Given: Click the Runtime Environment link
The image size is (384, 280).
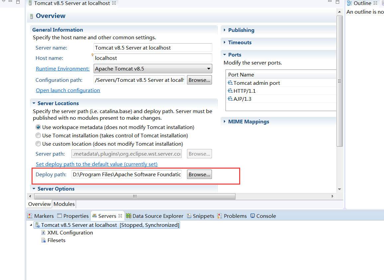Looking at the screenshot, I should [x=63, y=69].
